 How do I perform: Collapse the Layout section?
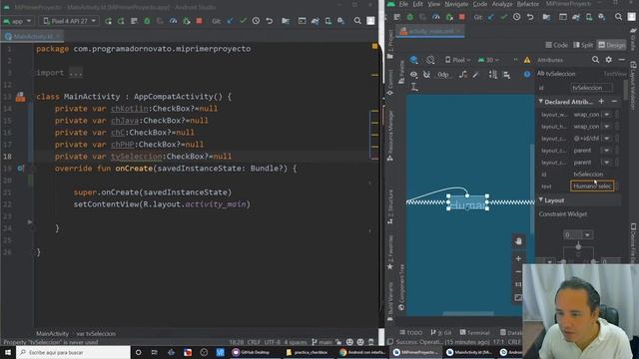(541, 200)
